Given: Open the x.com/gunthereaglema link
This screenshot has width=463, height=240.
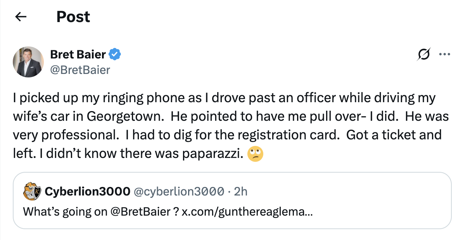Looking at the screenshot, I should pyautogui.click(x=247, y=212).
